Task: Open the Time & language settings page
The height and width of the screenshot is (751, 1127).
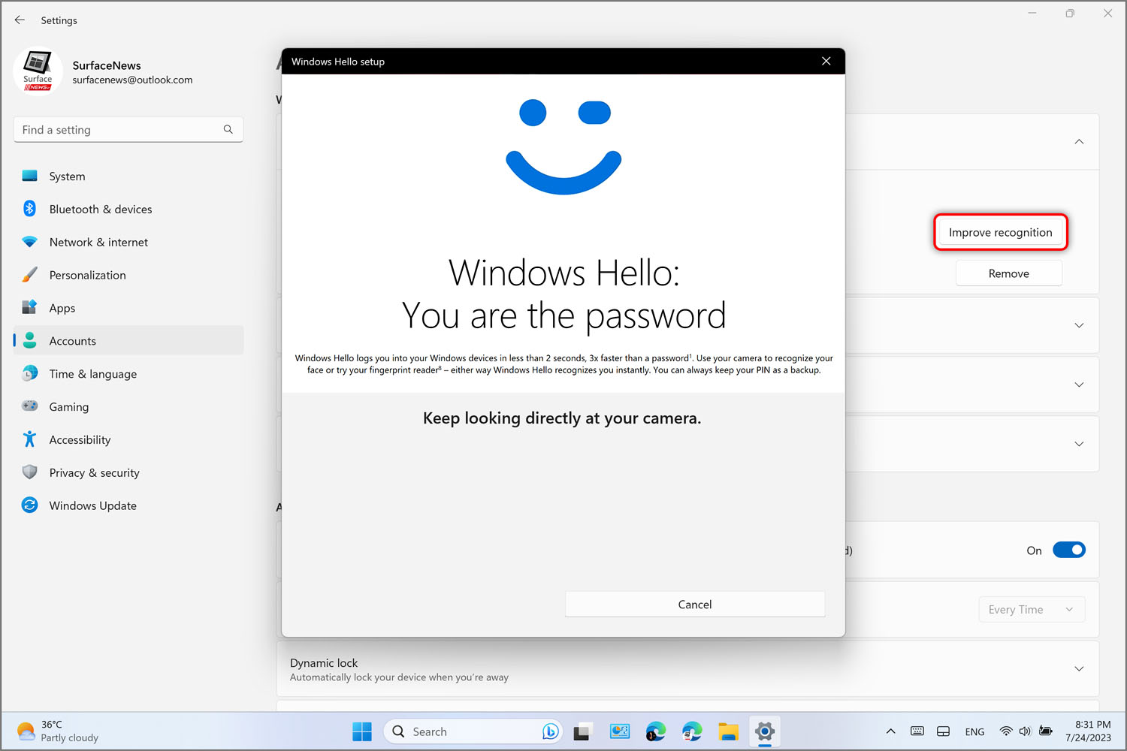Action: [93, 374]
